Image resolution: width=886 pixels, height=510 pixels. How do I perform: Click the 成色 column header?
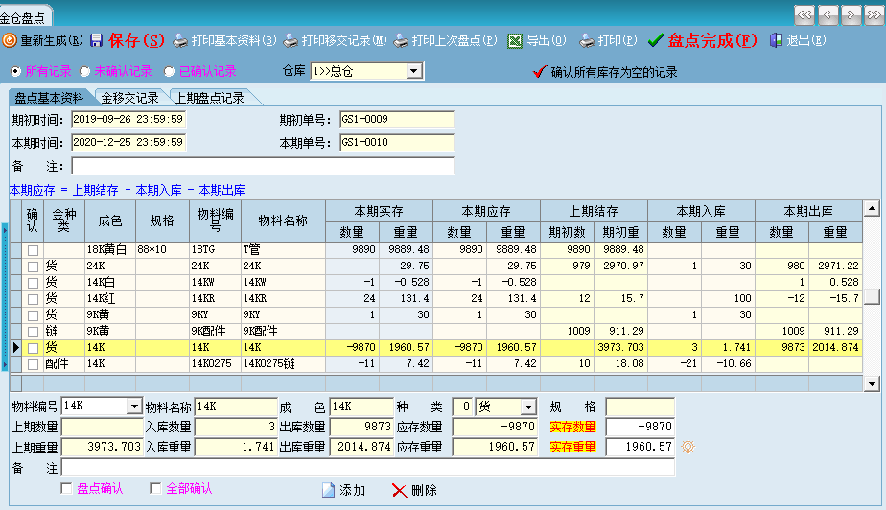click(x=110, y=220)
